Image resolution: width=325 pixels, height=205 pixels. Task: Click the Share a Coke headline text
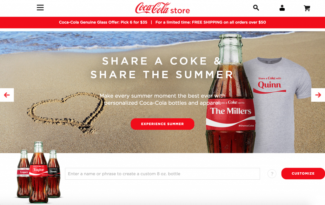162,68
